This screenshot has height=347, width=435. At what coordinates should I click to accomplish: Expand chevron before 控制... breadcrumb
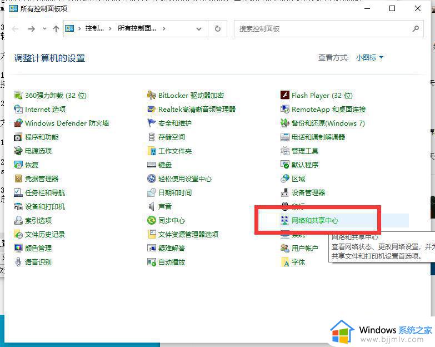click(x=79, y=28)
